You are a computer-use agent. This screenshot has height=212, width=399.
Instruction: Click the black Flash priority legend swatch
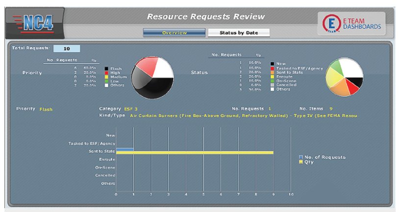click(x=107, y=69)
